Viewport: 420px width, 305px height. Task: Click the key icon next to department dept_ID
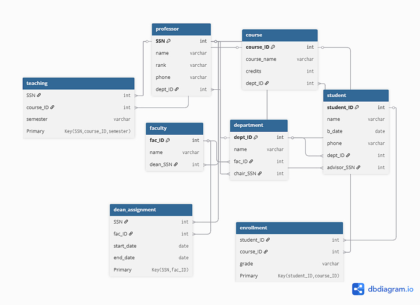coord(256,137)
